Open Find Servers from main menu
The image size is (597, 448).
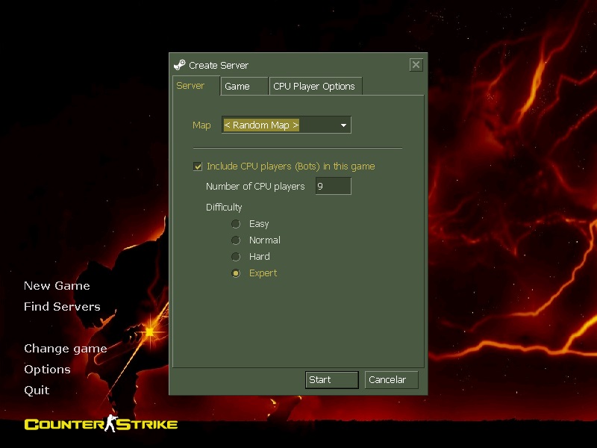pyautogui.click(x=62, y=307)
